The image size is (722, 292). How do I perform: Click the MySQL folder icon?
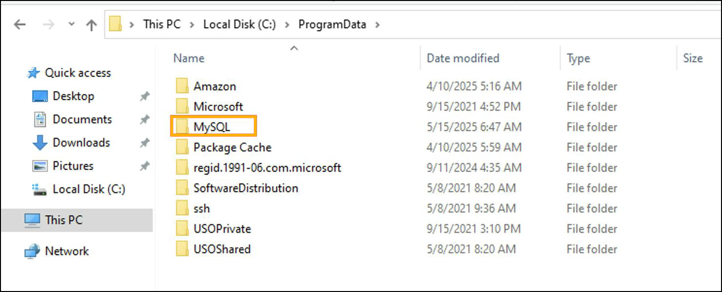click(x=182, y=127)
